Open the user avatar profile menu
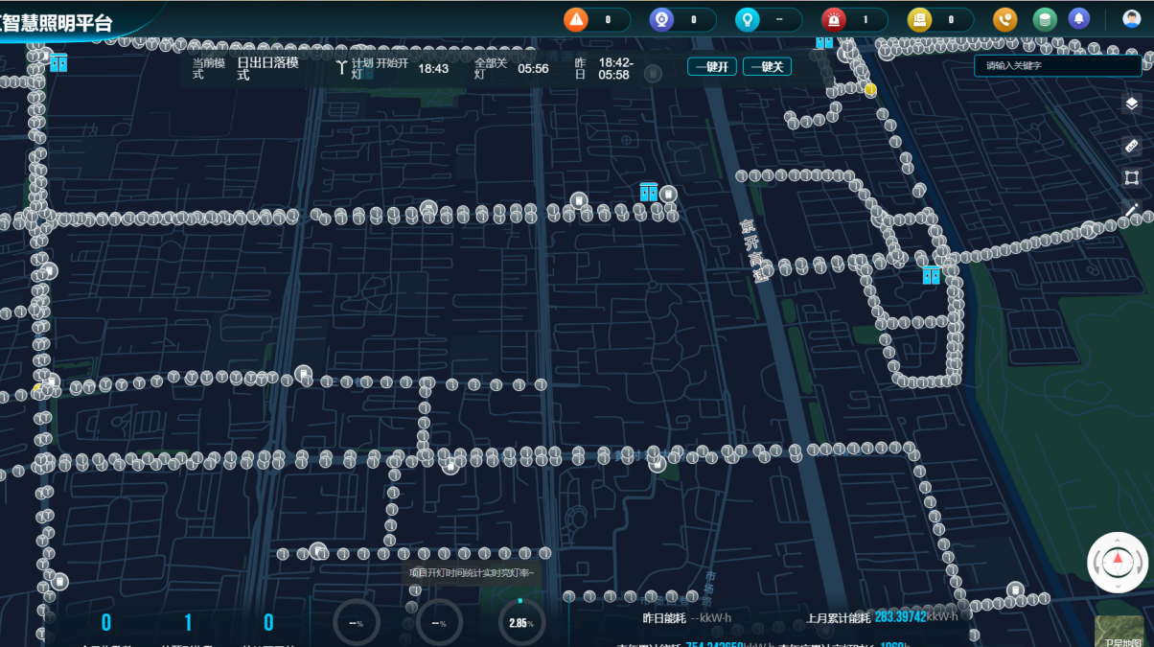Image resolution: width=1154 pixels, height=647 pixels. tap(1132, 19)
